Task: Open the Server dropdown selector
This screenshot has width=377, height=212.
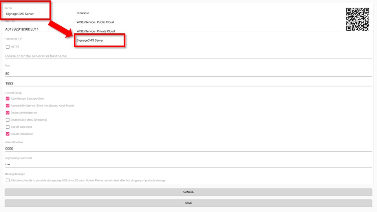Action: tap(26, 14)
